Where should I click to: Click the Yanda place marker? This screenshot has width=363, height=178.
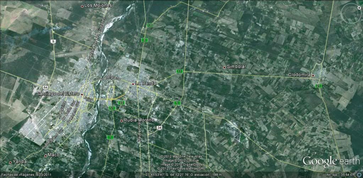10,162
